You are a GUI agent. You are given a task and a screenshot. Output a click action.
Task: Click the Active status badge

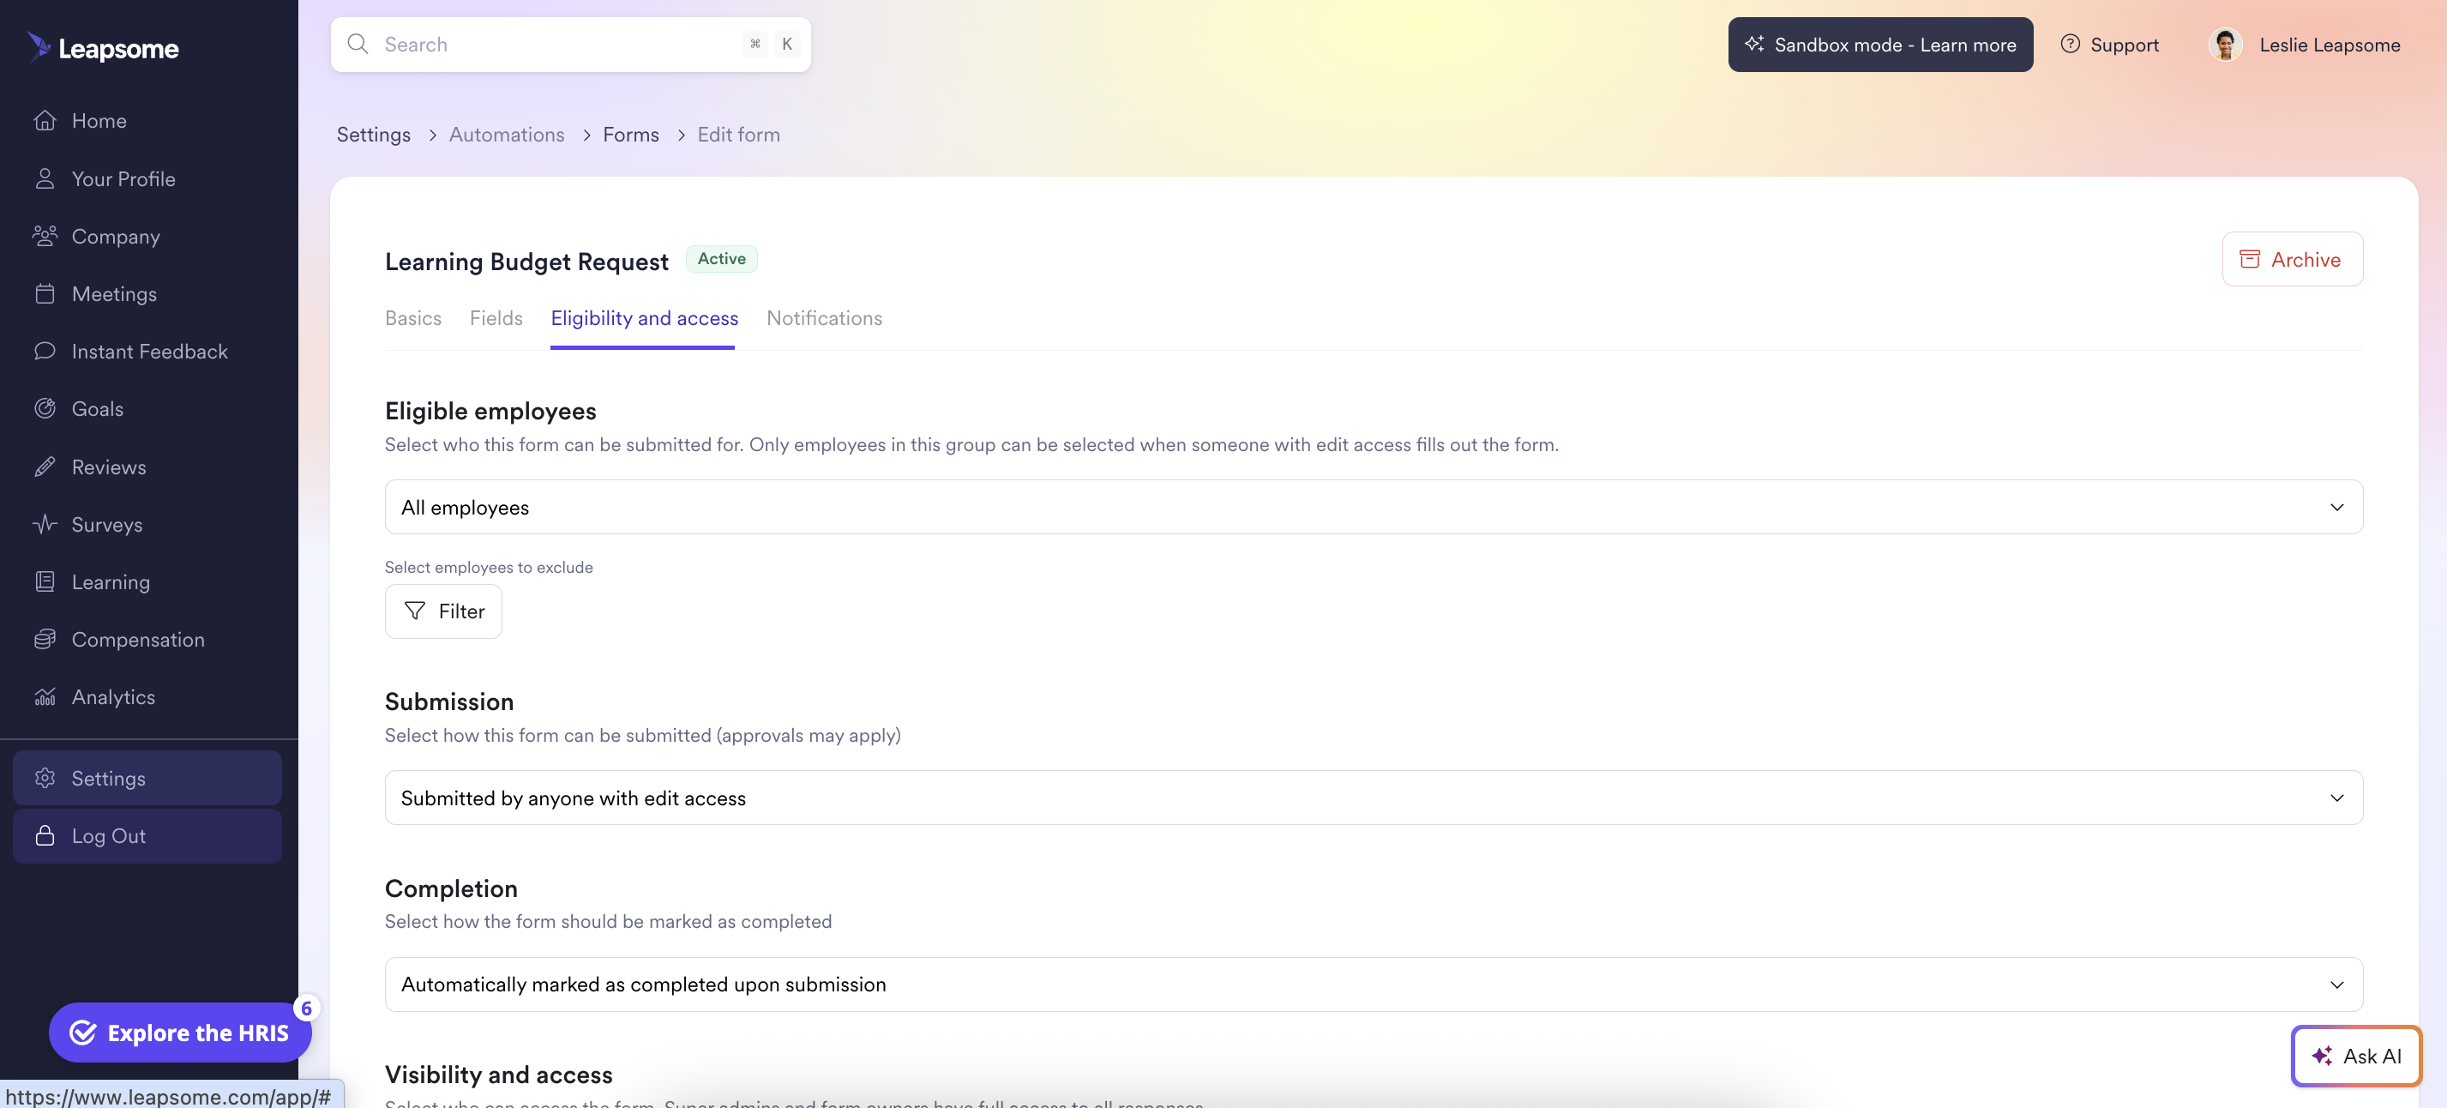(x=720, y=257)
